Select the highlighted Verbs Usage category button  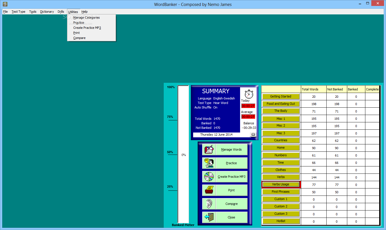click(281, 185)
